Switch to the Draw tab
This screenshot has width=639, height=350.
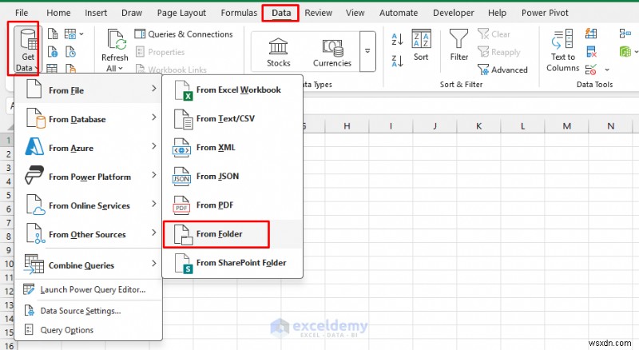[x=132, y=13]
